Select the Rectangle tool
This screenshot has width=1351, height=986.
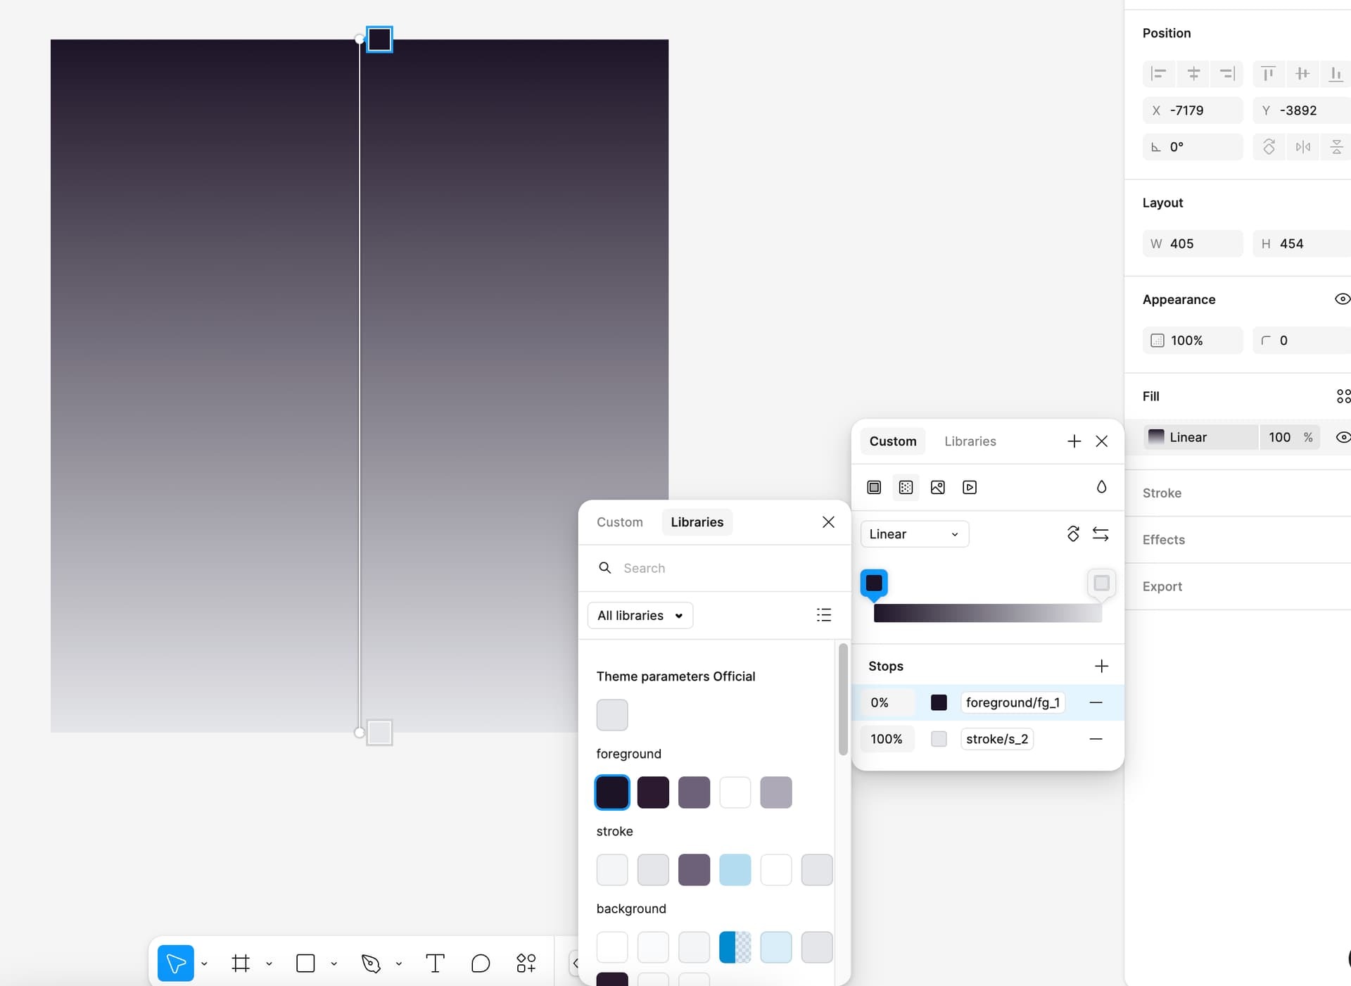[x=306, y=962]
